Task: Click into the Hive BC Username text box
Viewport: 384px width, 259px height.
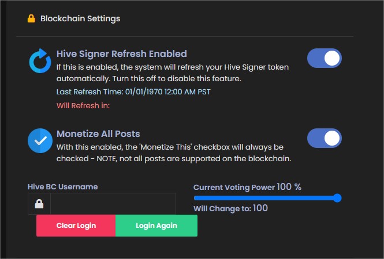Action: tap(113, 204)
